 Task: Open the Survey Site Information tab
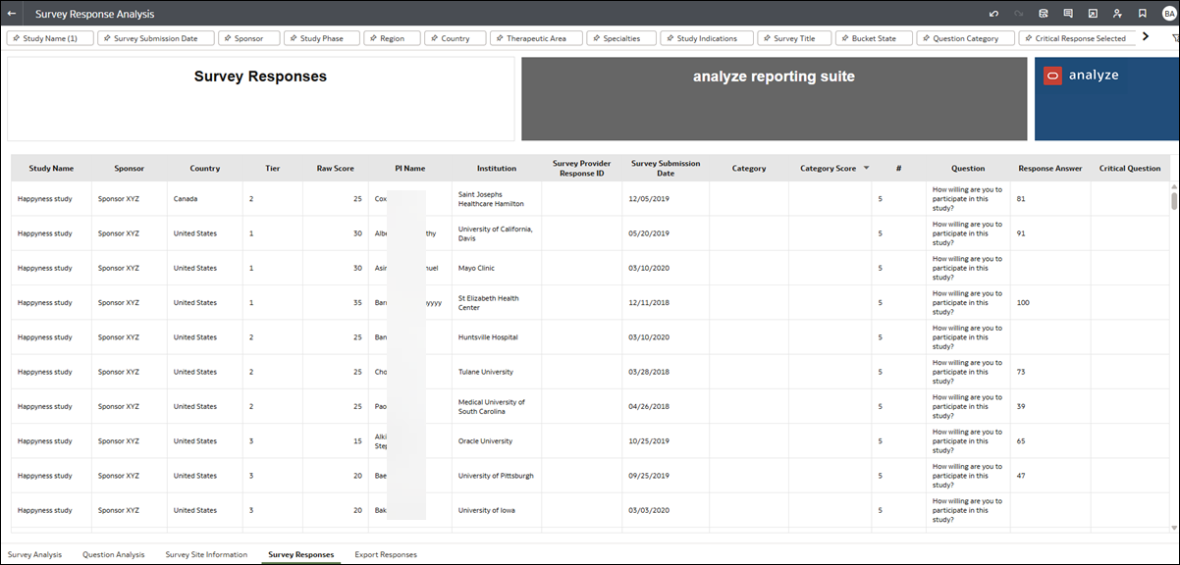coord(206,554)
